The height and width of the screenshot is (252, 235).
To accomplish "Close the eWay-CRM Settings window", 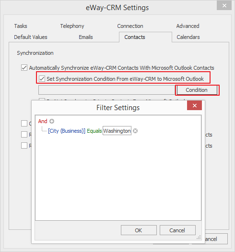I will click(x=224, y=6).
